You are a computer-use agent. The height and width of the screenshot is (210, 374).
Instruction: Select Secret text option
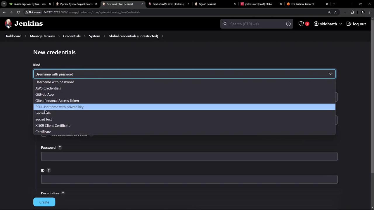point(184,119)
